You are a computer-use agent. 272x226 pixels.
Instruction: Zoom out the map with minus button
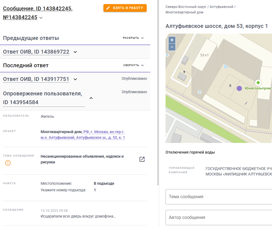click(x=172, y=47)
